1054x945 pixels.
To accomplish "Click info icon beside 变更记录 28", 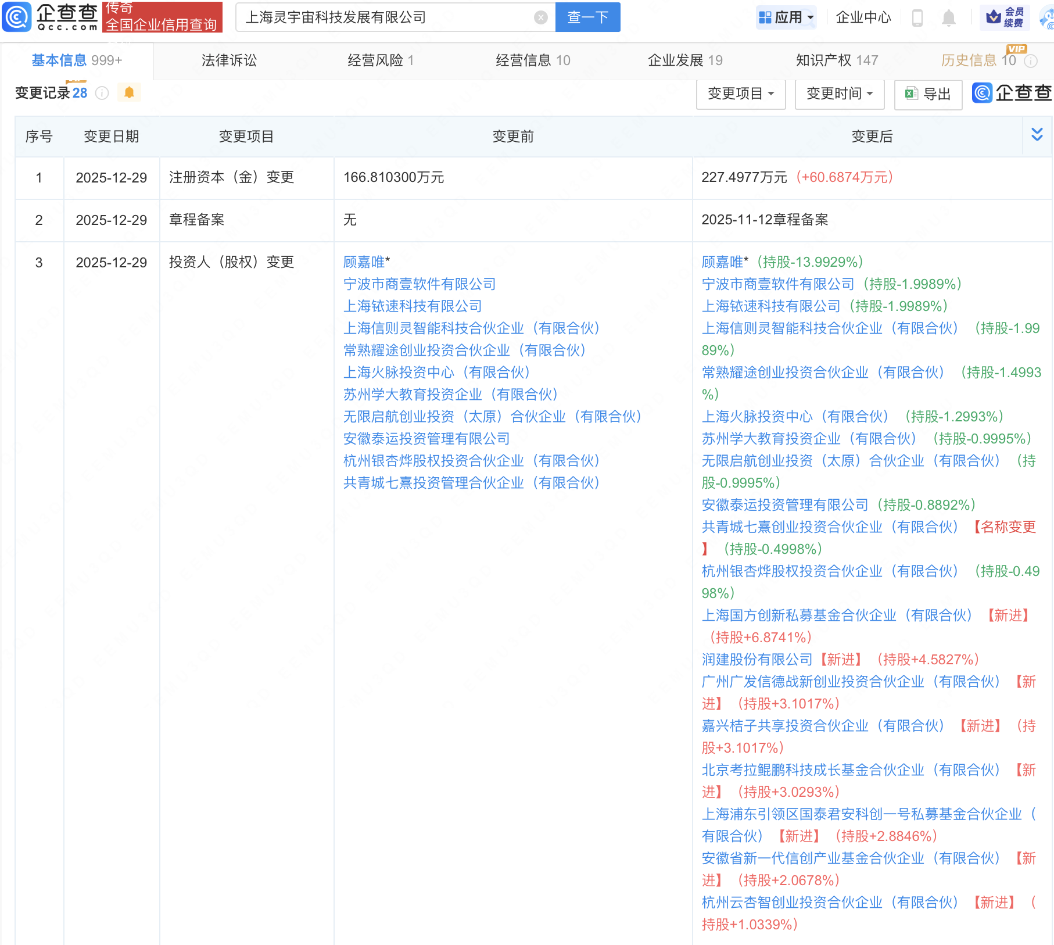I will 102,93.
